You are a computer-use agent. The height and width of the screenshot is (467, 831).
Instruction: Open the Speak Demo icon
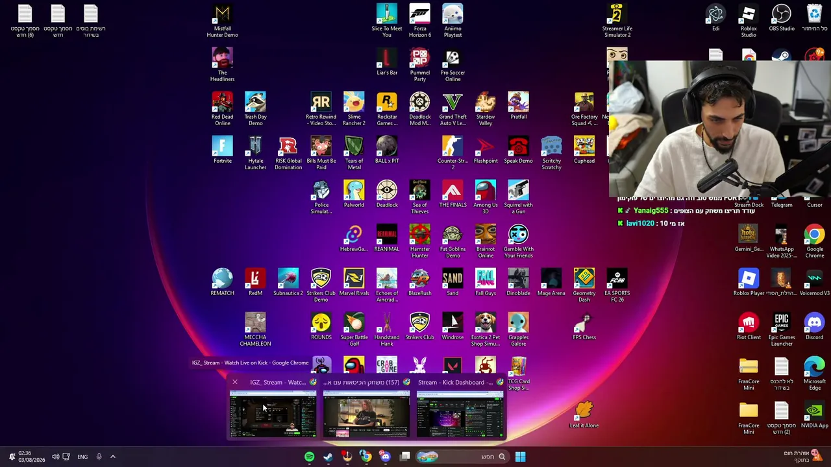point(518,150)
